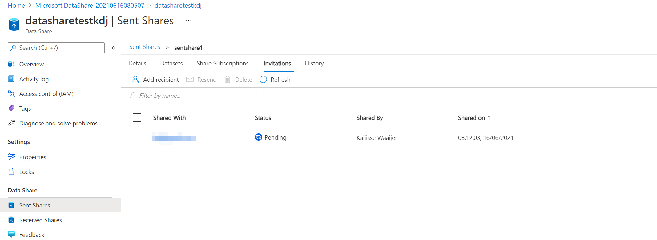Open the ellipsis more options menu
The image size is (657, 240).
coord(189,21)
